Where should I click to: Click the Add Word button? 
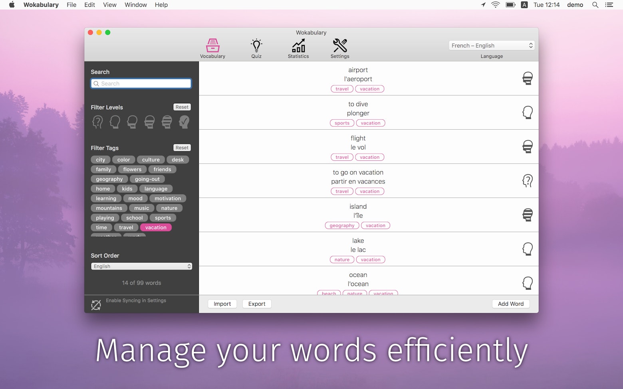[510, 304]
